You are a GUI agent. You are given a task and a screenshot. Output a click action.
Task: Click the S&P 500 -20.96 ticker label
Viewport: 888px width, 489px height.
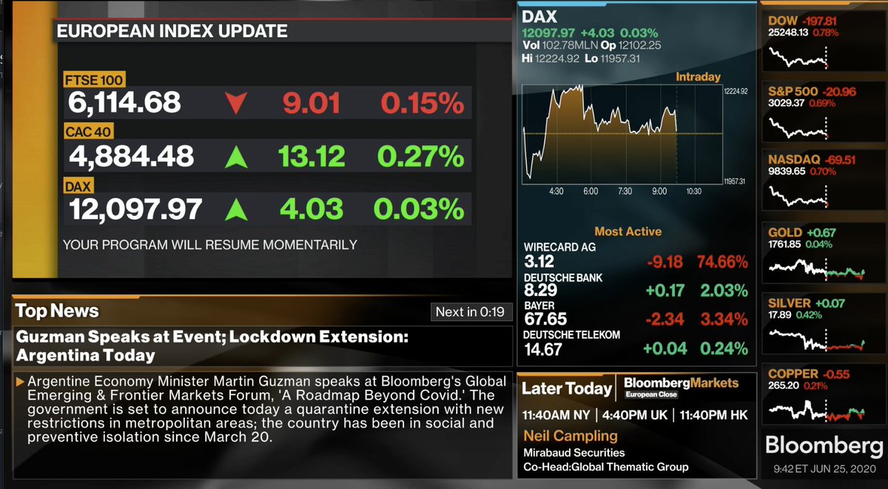coord(812,92)
